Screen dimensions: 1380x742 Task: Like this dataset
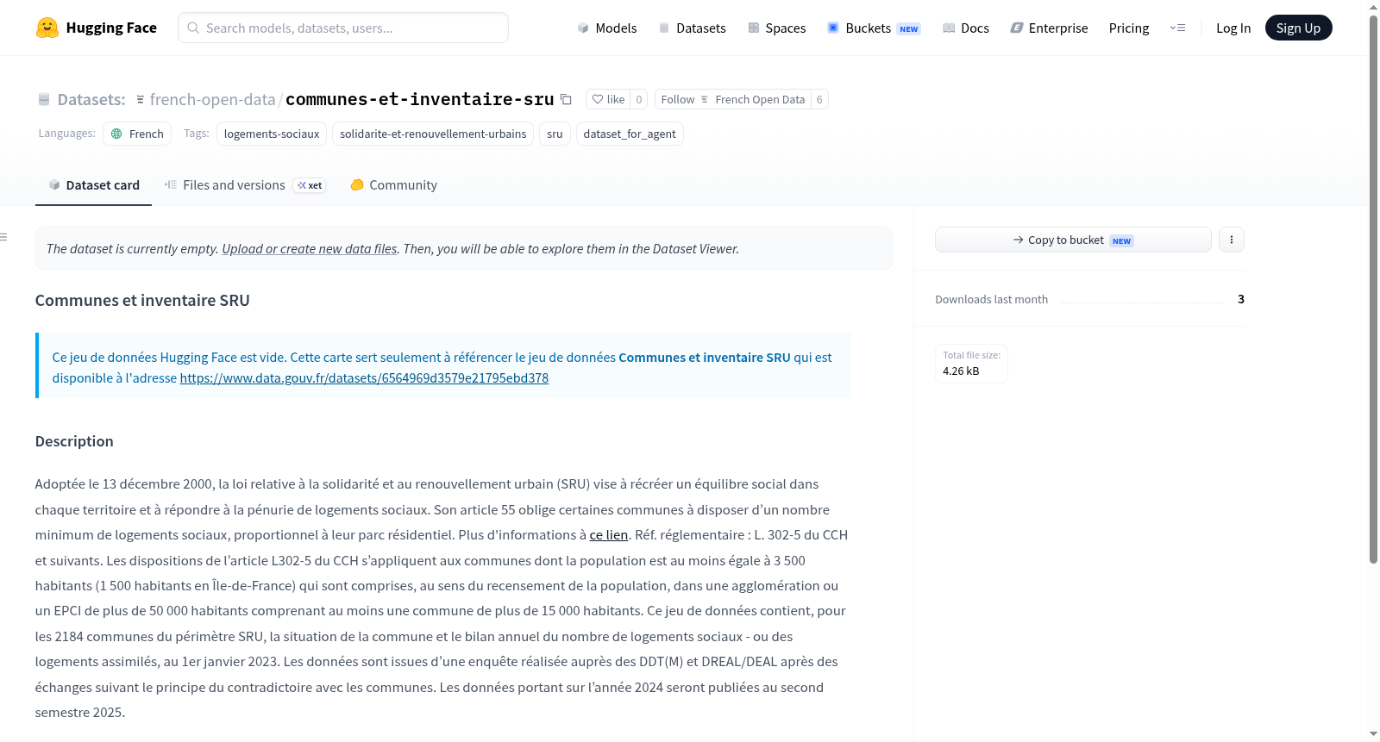[608, 99]
